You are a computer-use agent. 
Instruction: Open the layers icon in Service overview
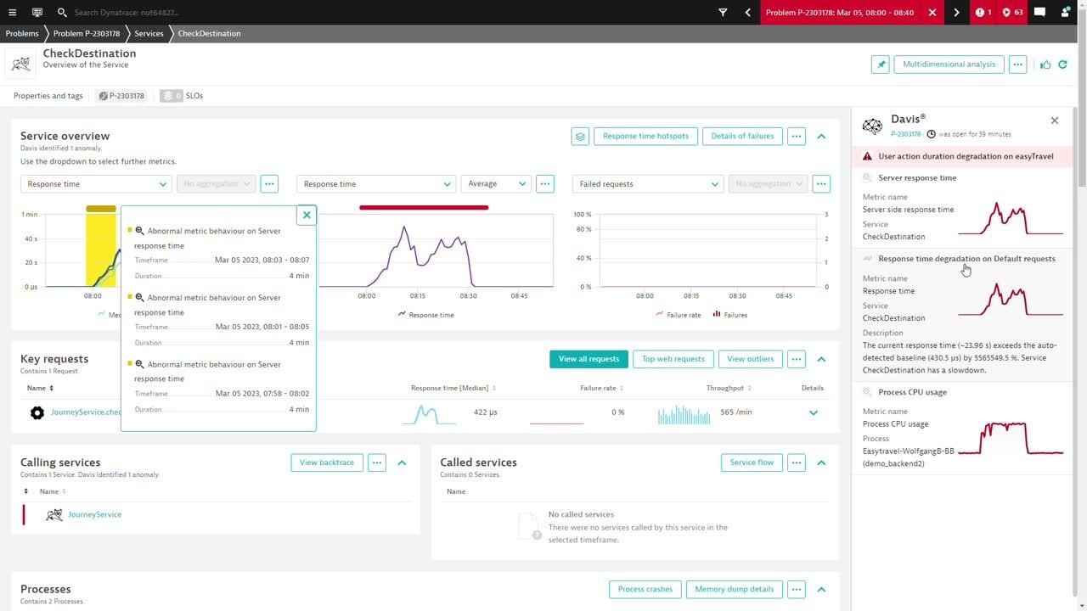tap(580, 136)
